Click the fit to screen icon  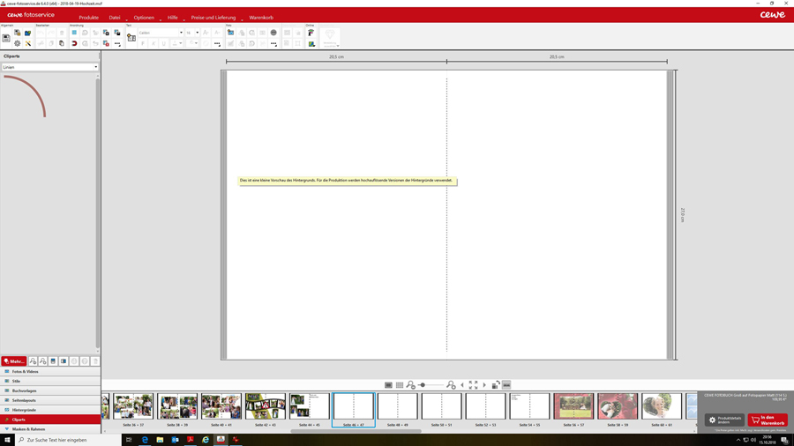pyautogui.click(x=473, y=385)
